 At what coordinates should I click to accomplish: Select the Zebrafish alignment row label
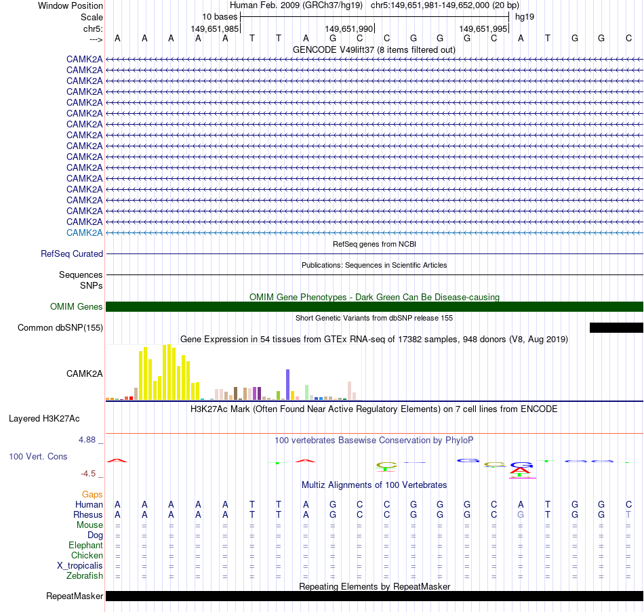tap(85, 576)
